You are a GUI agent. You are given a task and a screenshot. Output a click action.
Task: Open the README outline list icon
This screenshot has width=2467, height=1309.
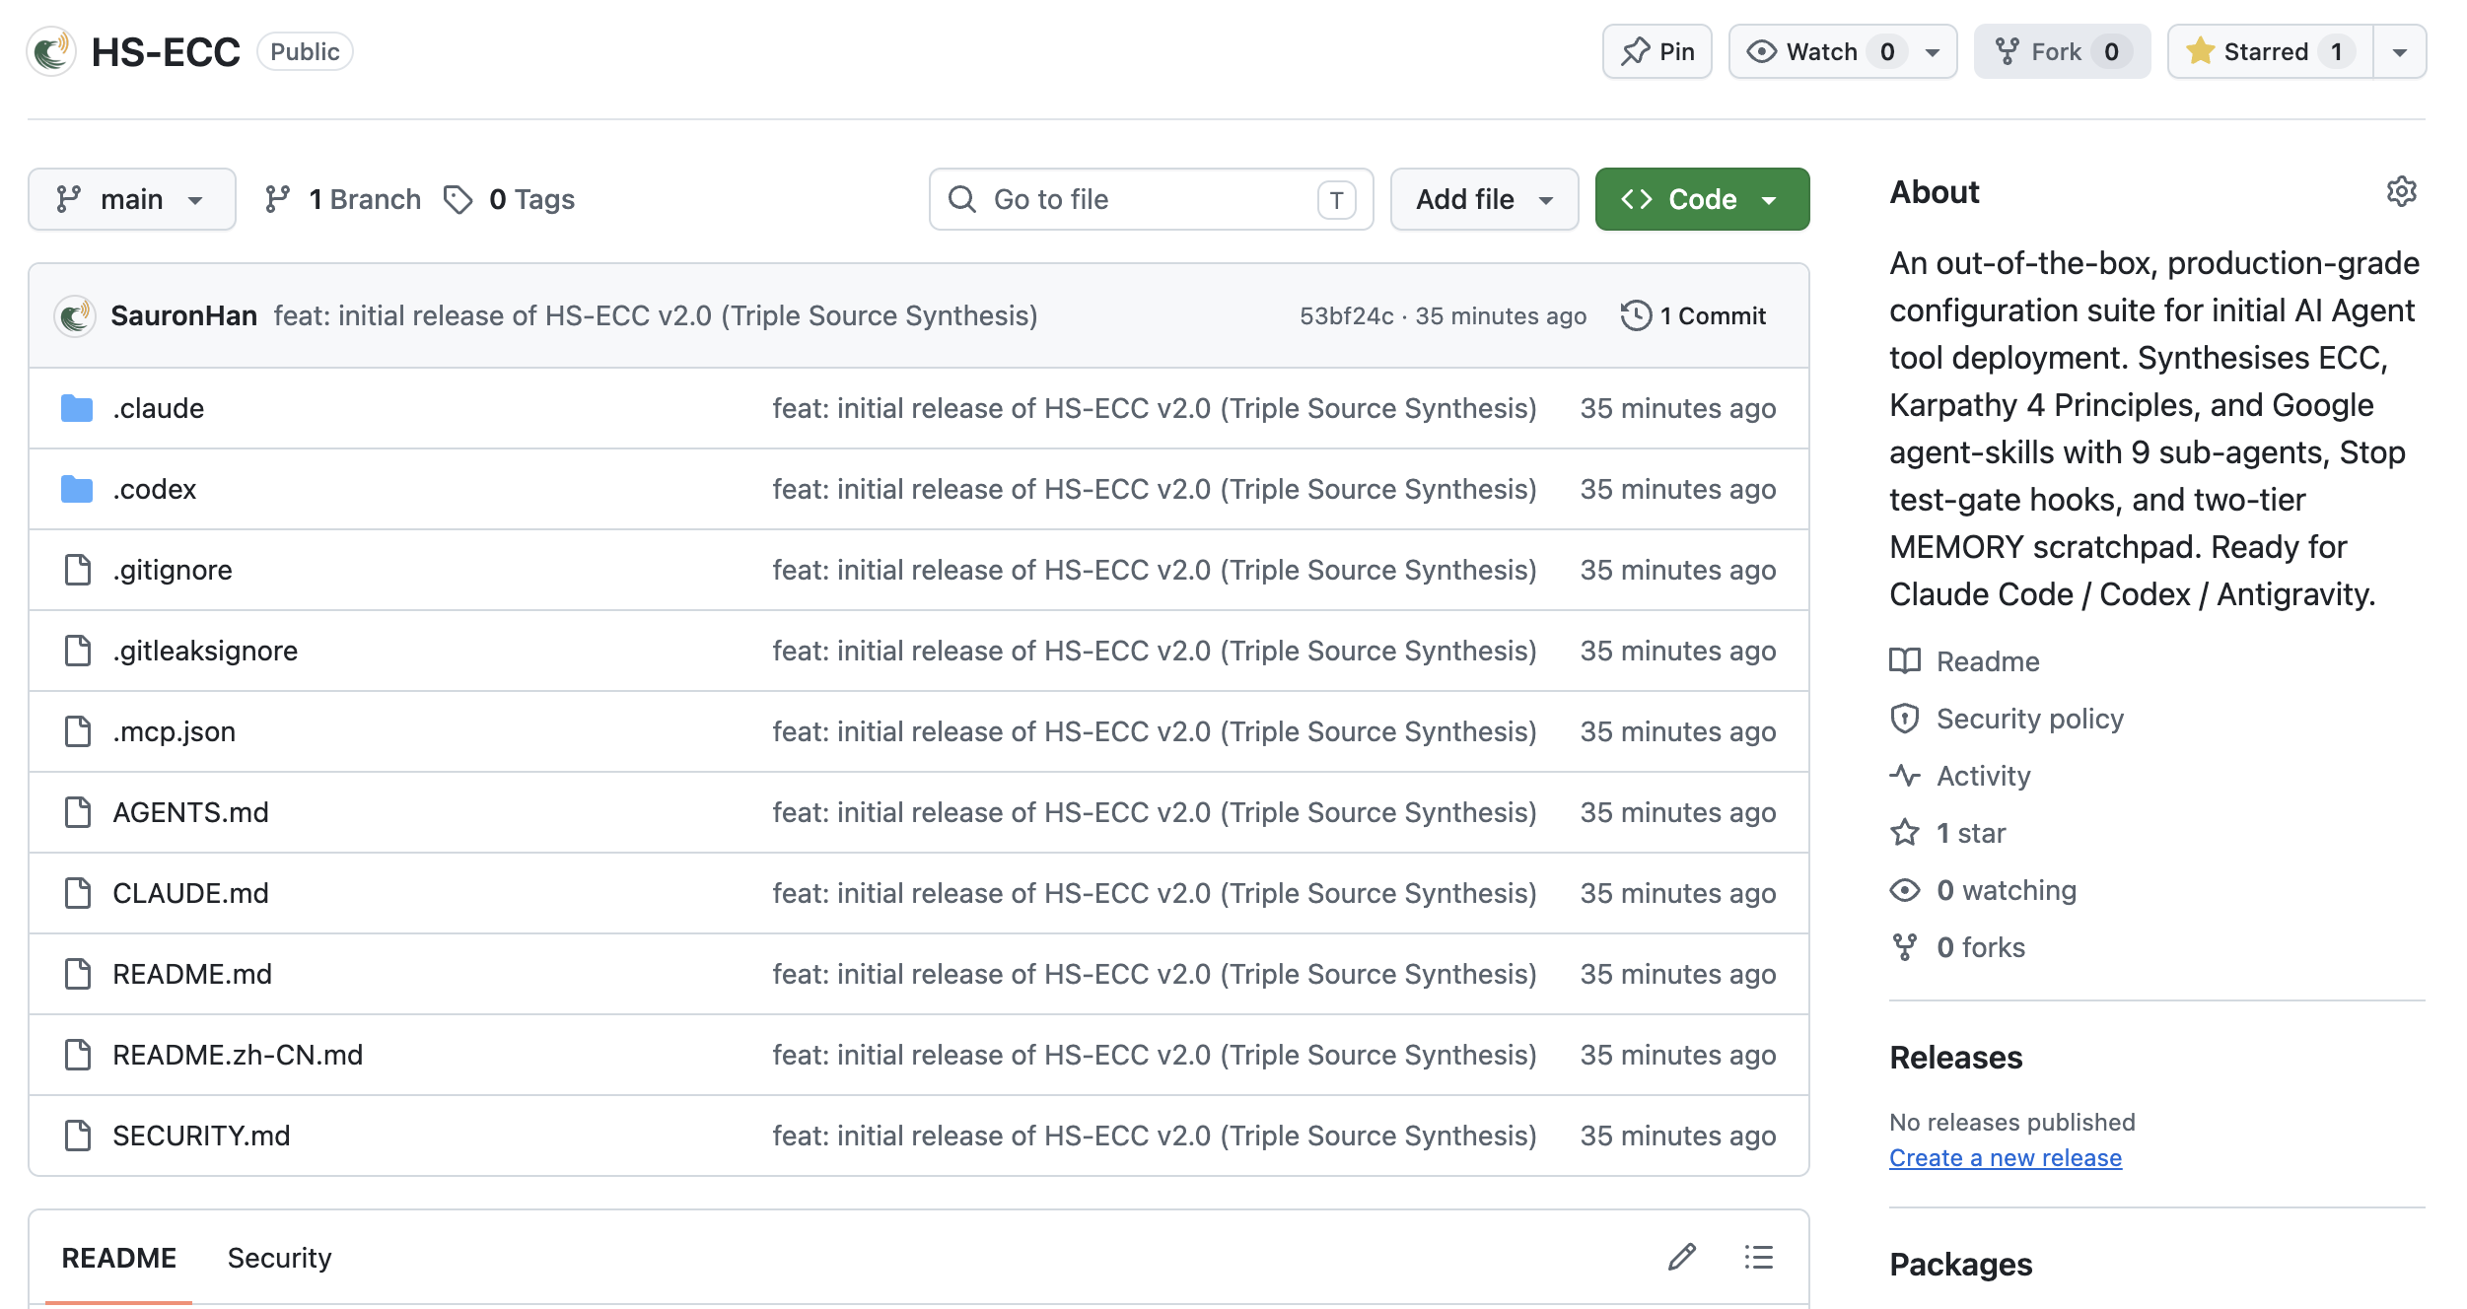point(1758,1257)
